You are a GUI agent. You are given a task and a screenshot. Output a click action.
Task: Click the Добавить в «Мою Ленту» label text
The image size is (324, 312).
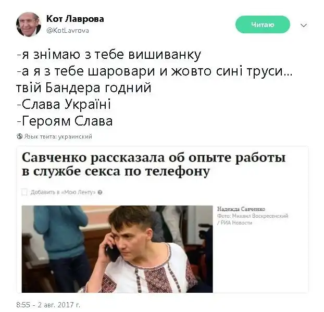point(63,192)
